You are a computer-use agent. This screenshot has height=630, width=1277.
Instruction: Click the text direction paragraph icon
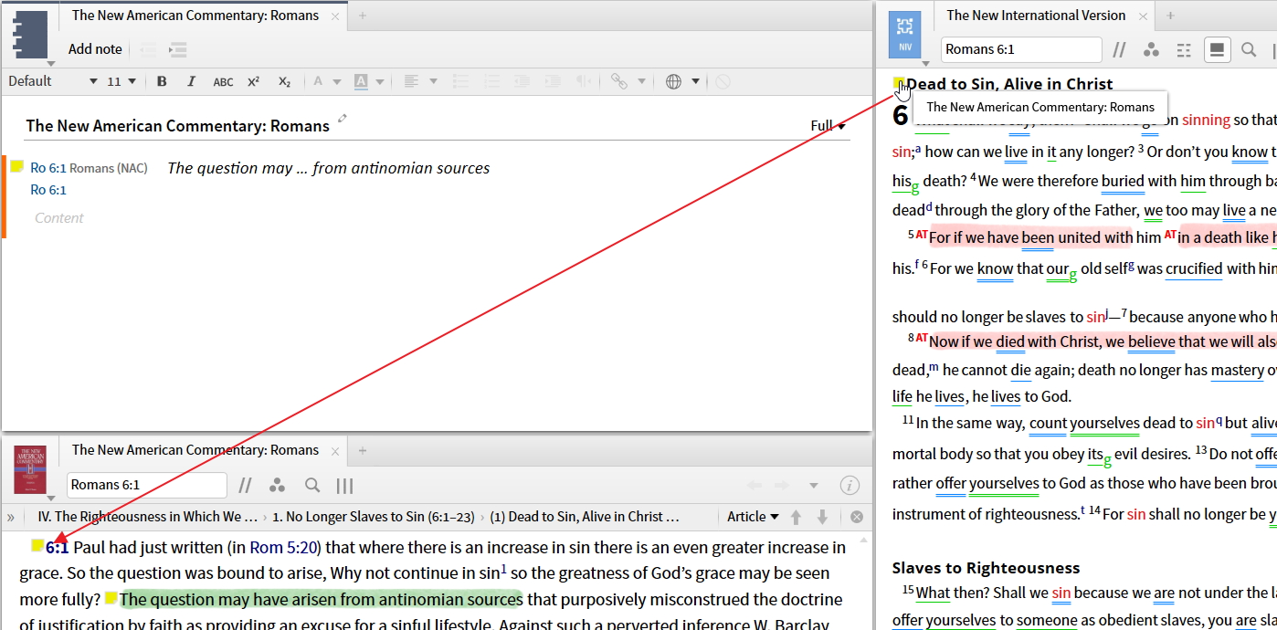click(582, 81)
